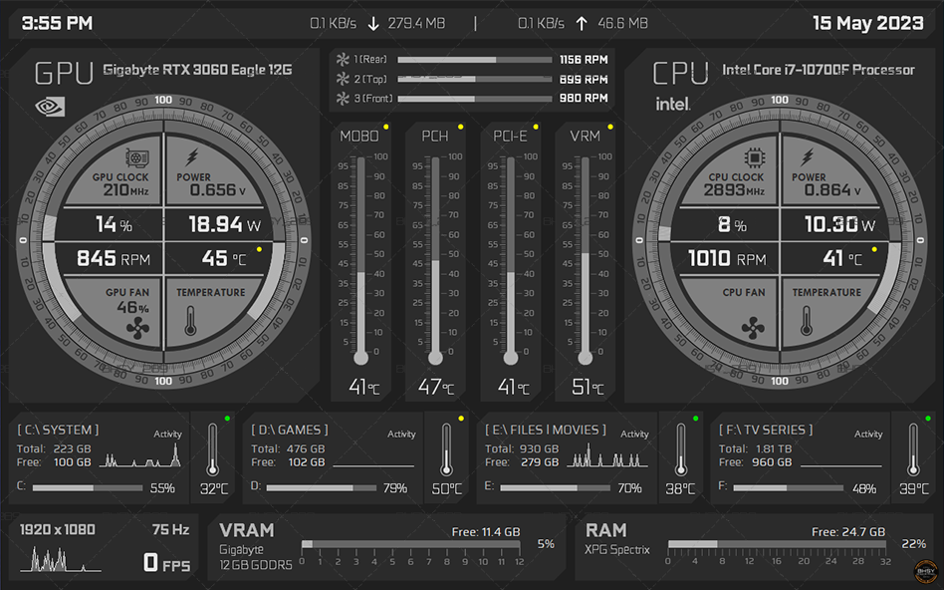The width and height of the screenshot is (944, 590).
Task: Click the Intel logo under CPU heading
Action: (672, 105)
